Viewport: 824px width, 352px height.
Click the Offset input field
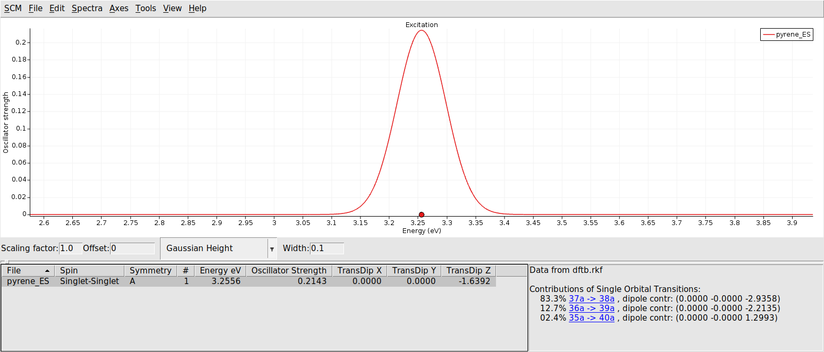[x=132, y=248]
